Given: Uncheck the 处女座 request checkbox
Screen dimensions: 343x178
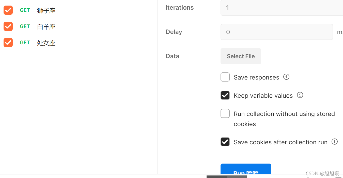Looking at the screenshot, I should point(8,43).
